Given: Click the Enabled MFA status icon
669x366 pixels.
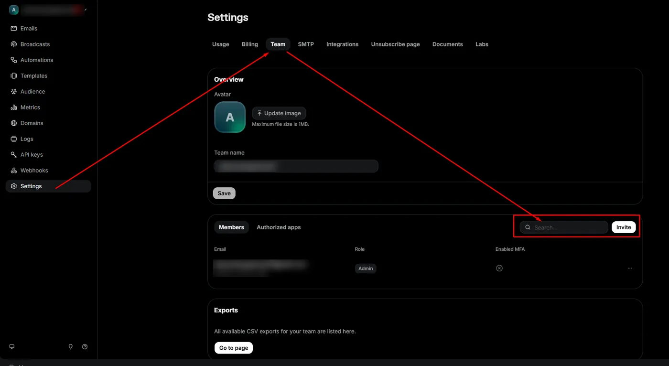Looking at the screenshot, I should click(x=499, y=269).
